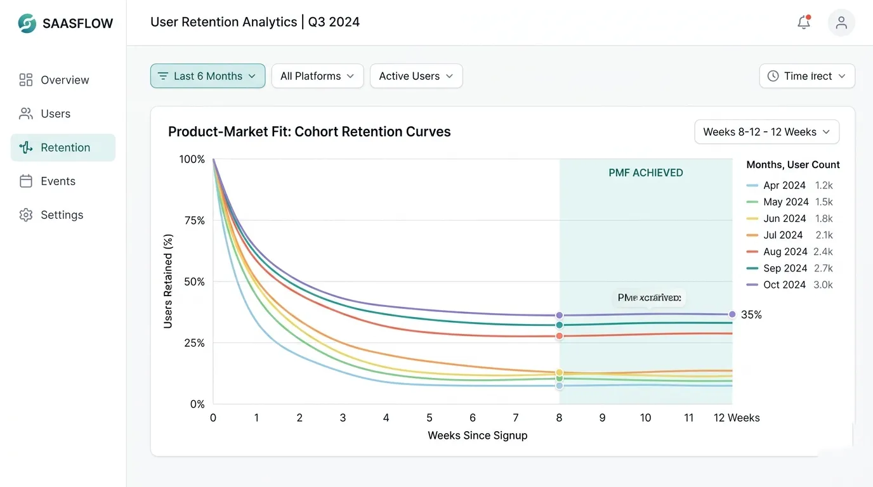Image resolution: width=873 pixels, height=487 pixels.
Task: Click the SaasFlow logo icon
Action: [x=27, y=23]
